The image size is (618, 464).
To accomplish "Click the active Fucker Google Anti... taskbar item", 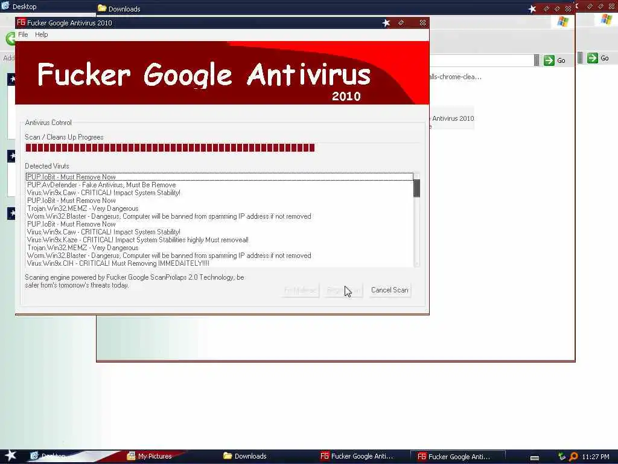I will [x=457, y=457].
